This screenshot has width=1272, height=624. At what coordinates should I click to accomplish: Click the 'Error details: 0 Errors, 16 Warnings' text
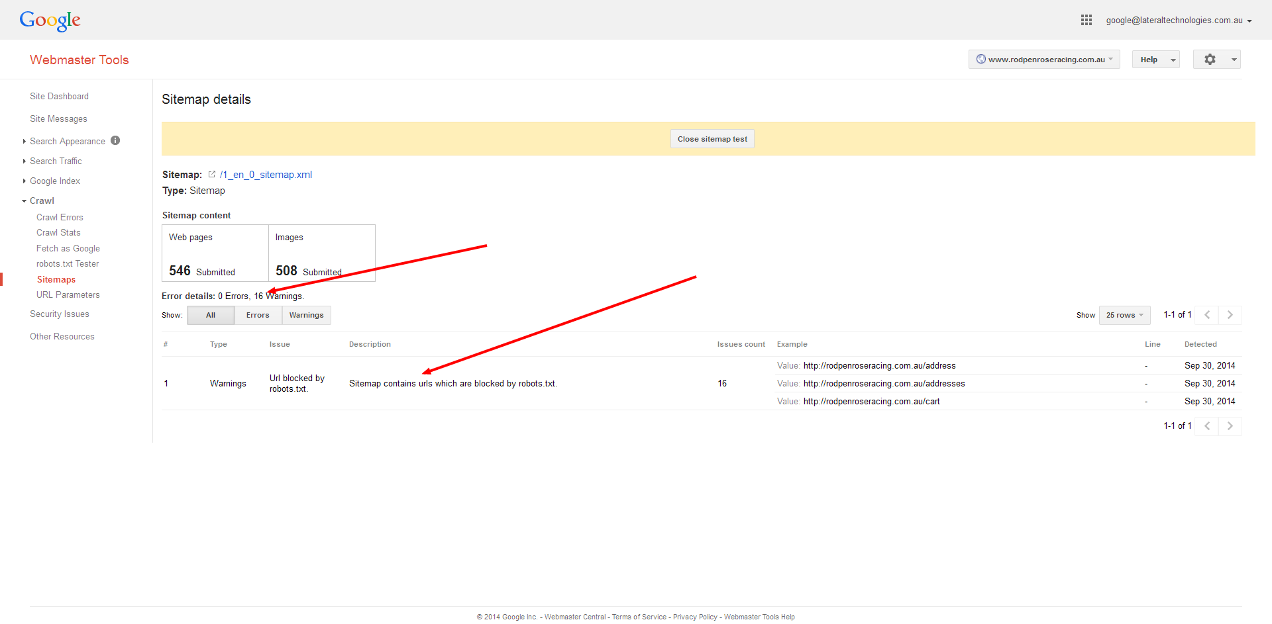(233, 296)
